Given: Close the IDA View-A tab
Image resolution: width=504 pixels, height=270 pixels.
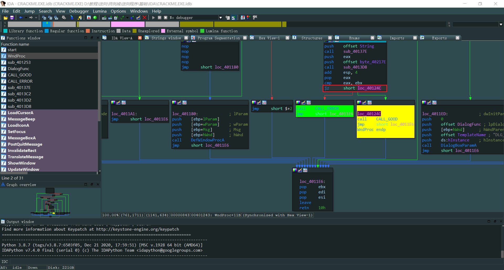Looking at the screenshot, I should pos(140,38).
